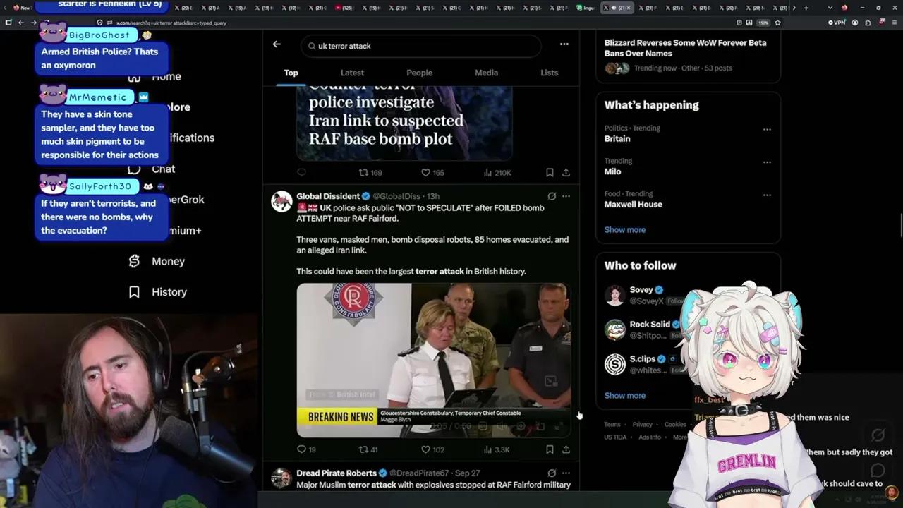Go back using the search header arrow
The height and width of the screenshot is (508, 903).
tap(277, 44)
